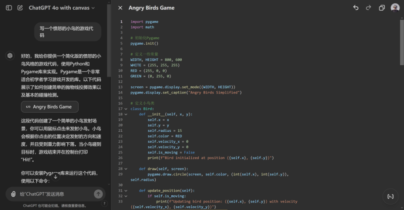Toggle the sidebar panel icon

[x=9, y=8]
